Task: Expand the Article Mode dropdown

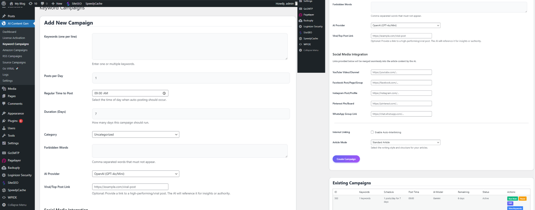Action: (x=405, y=142)
